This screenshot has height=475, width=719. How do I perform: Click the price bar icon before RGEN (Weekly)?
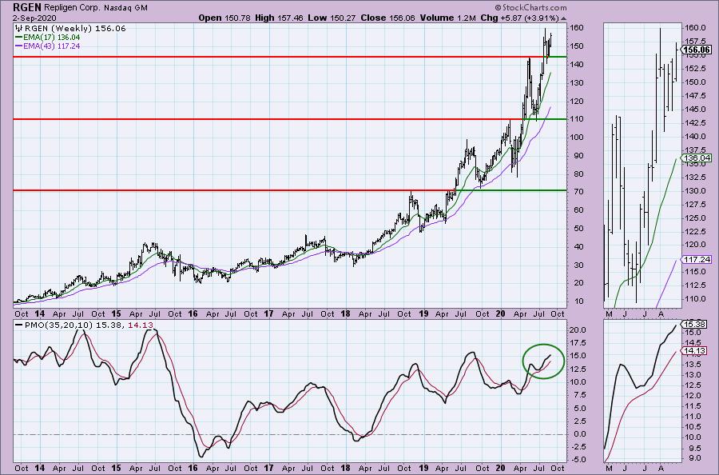(x=20, y=29)
